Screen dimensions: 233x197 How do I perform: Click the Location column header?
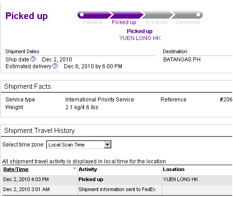tap(174, 169)
